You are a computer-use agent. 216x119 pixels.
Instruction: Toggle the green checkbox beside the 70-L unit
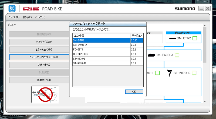click(x=157, y=73)
